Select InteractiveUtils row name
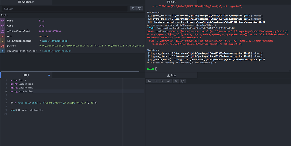 tap(18, 31)
